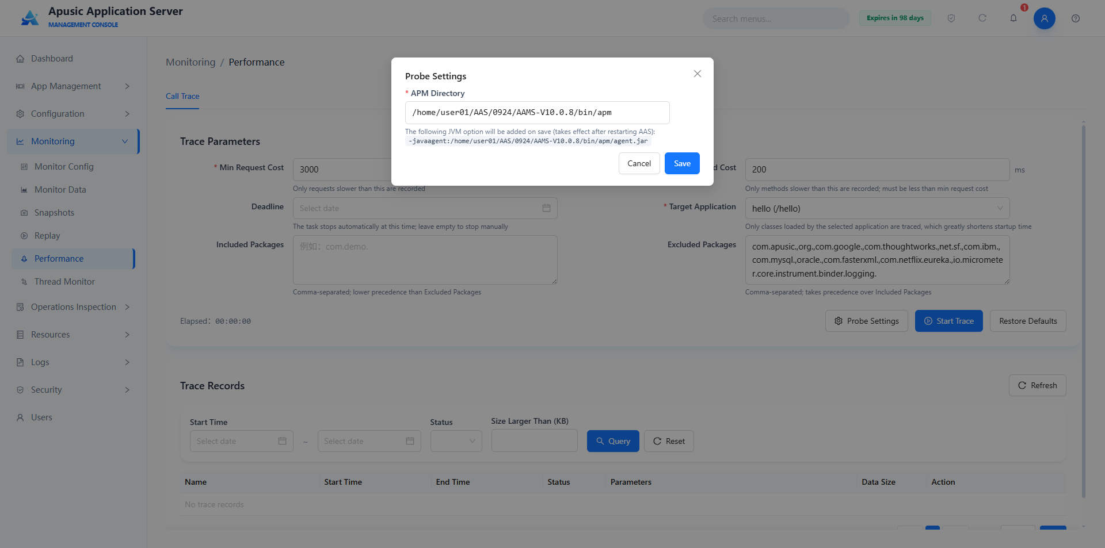
Task: Click the Included Packages textarea
Action: coord(425,260)
